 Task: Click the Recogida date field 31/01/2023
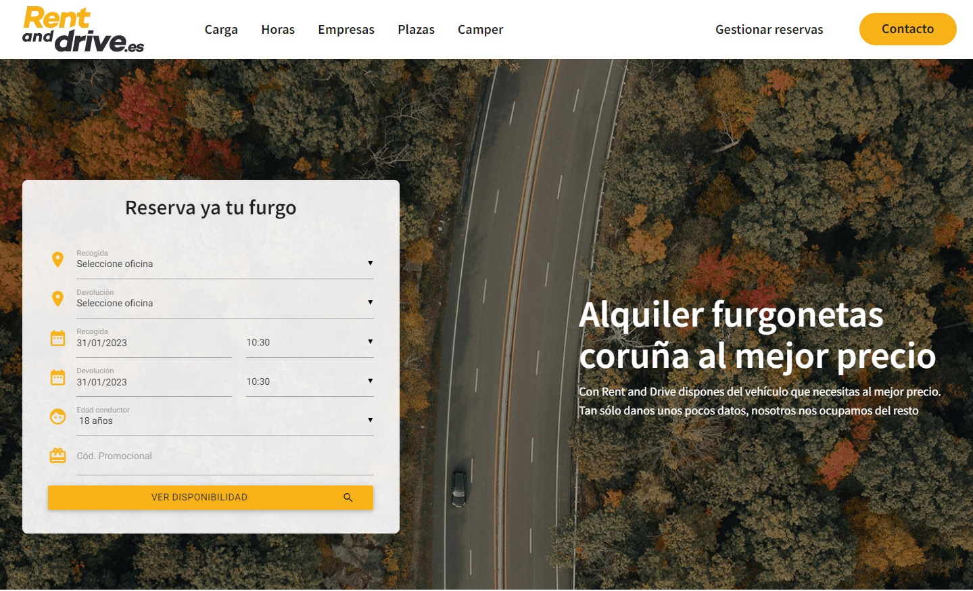[x=153, y=343]
